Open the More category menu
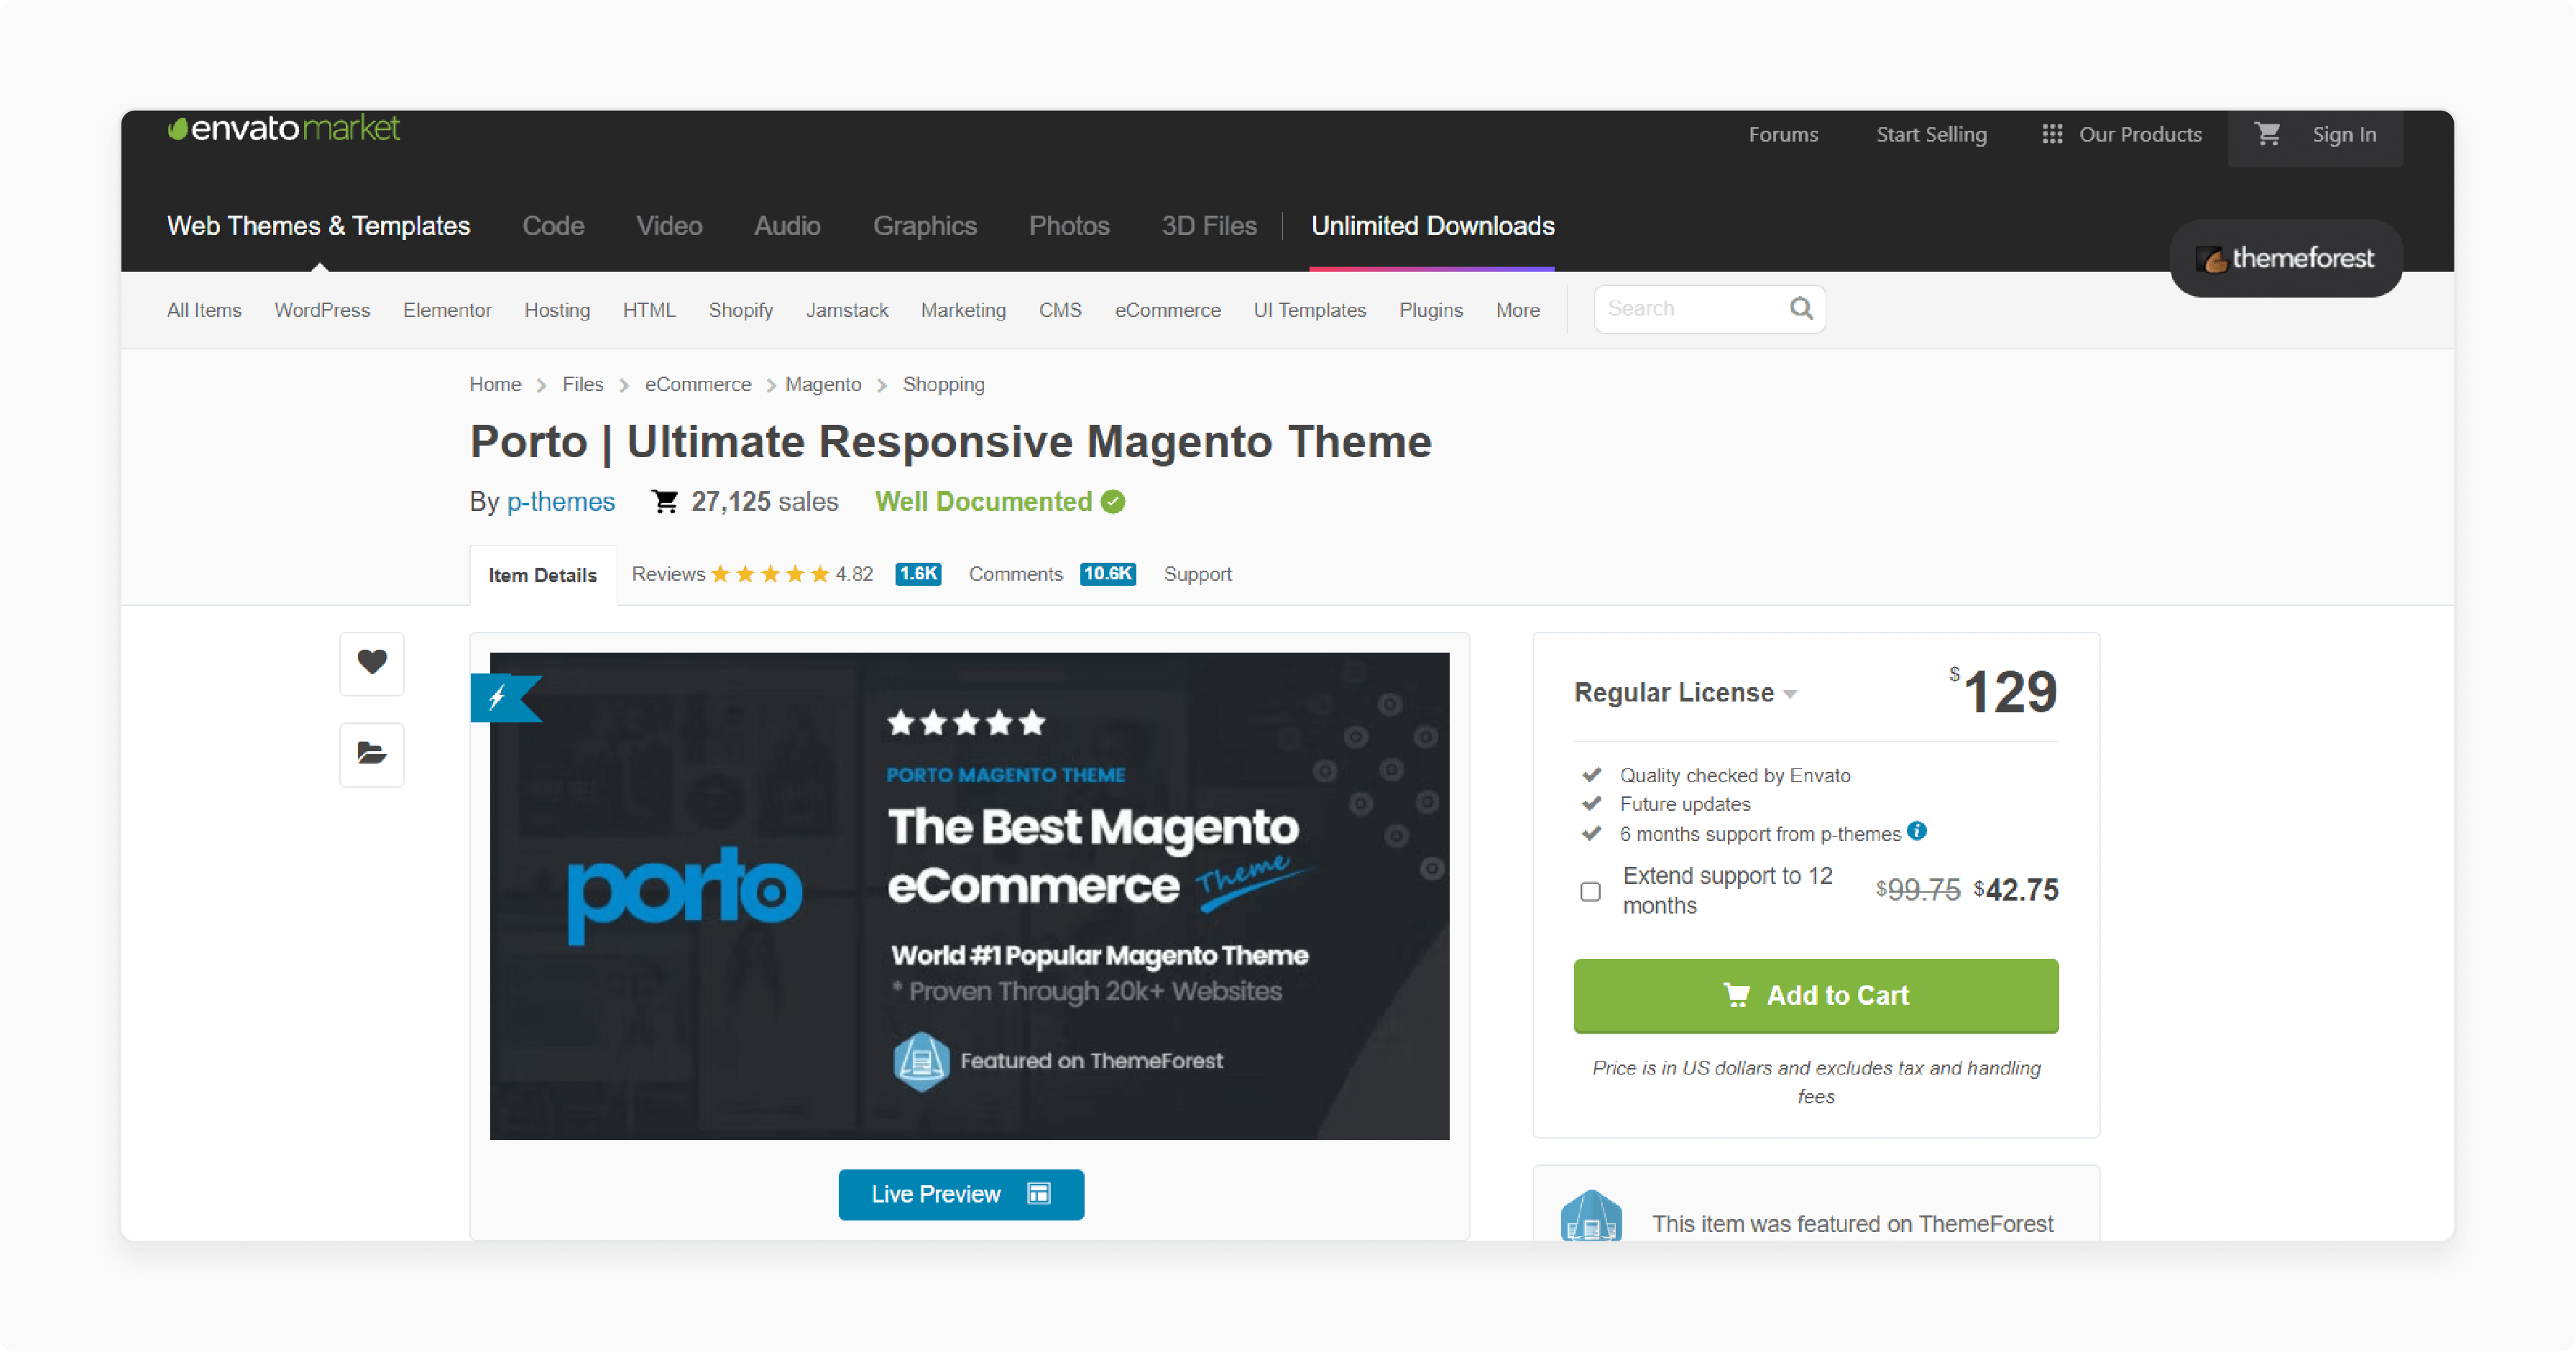Image resolution: width=2576 pixels, height=1352 pixels. pos(1517,310)
